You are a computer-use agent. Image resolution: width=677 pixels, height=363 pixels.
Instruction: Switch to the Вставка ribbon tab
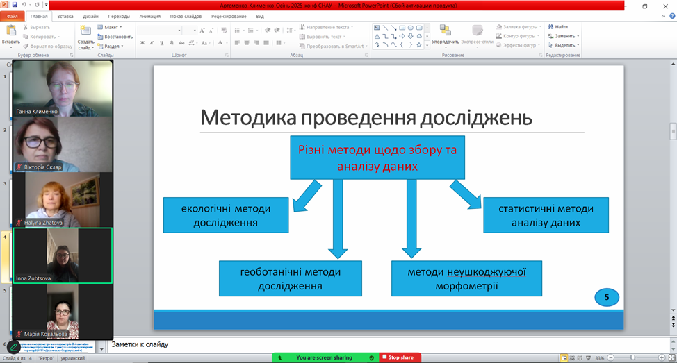click(65, 16)
